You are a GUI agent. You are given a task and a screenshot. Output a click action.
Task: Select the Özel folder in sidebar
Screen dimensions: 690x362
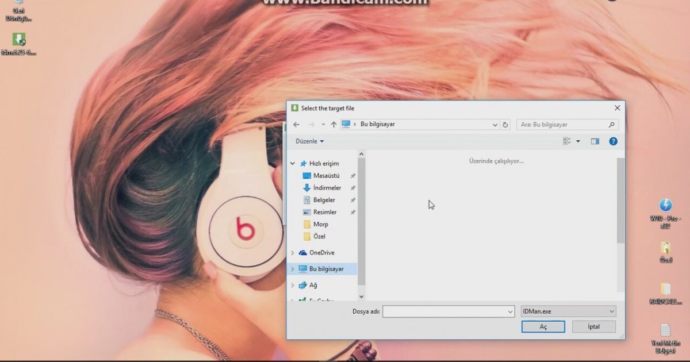pos(320,236)
